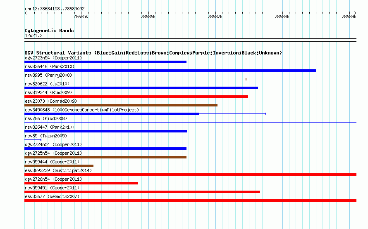Click the red loss bar under nsv819344
Viewport: 368px width, 229px height.
pos(136,97)
